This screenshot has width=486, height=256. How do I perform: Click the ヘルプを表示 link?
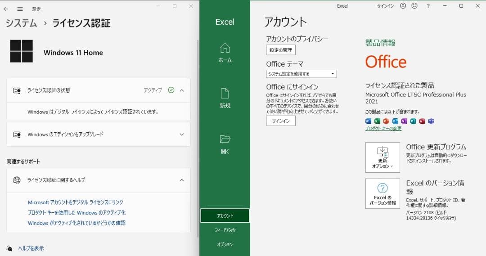31,248
